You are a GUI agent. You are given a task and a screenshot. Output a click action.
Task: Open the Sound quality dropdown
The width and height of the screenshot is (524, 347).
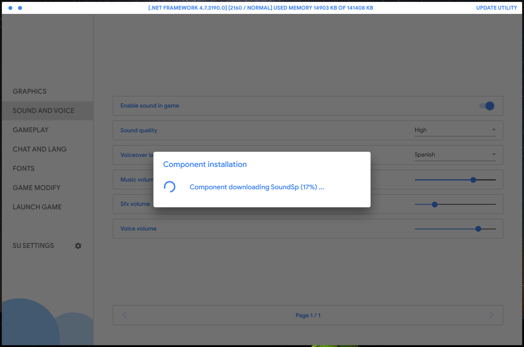[x=455, y=130]
